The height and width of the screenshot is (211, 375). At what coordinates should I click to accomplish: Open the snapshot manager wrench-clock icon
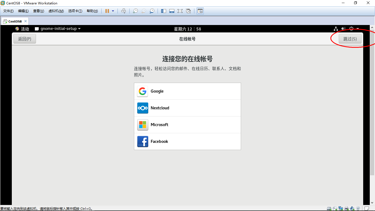pyautogui.click(x=152, y=11)
